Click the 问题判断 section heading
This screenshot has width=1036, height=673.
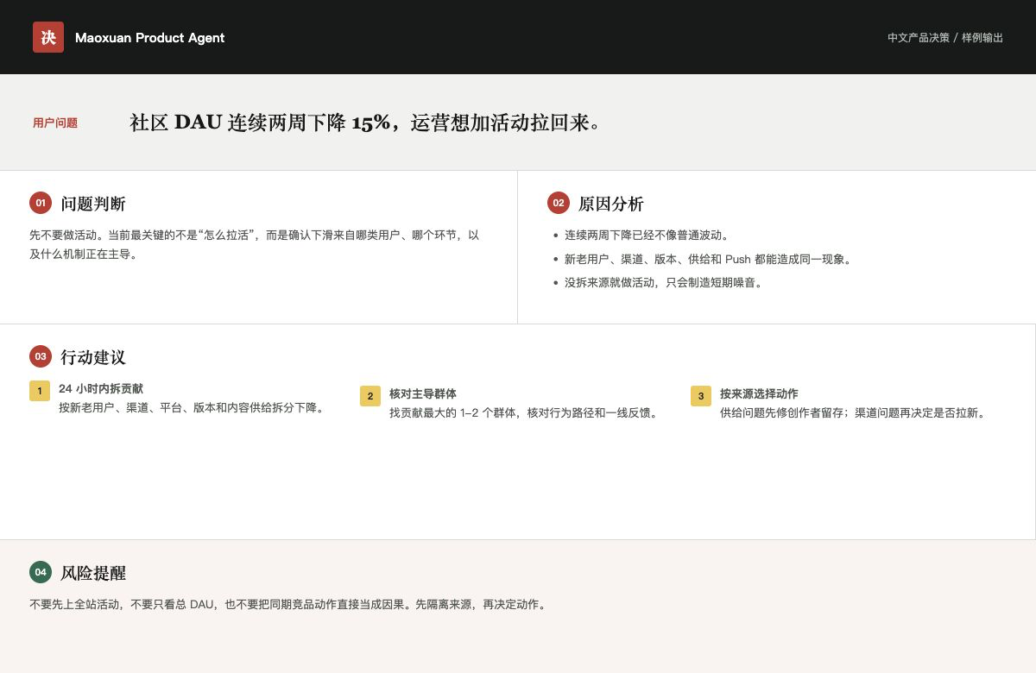pos(93,204)
